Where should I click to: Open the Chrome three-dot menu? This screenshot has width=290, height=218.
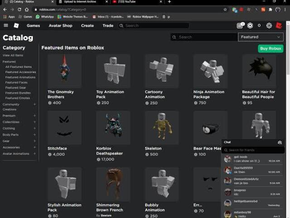[285, 10]
